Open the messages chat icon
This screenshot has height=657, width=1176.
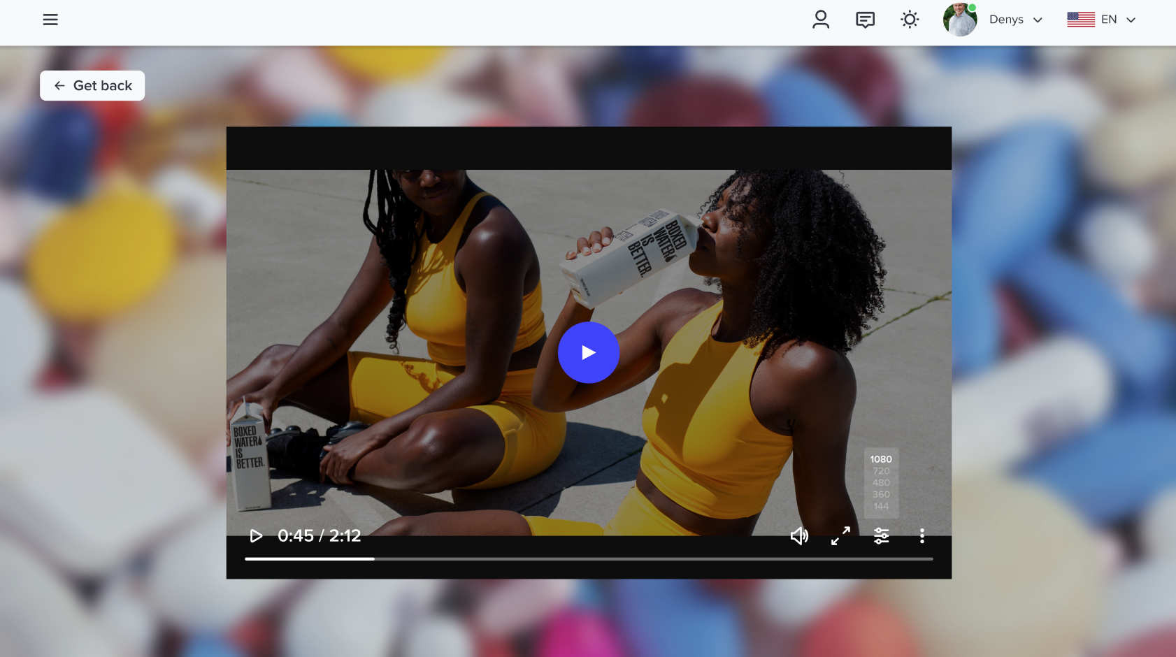(865, 20)
